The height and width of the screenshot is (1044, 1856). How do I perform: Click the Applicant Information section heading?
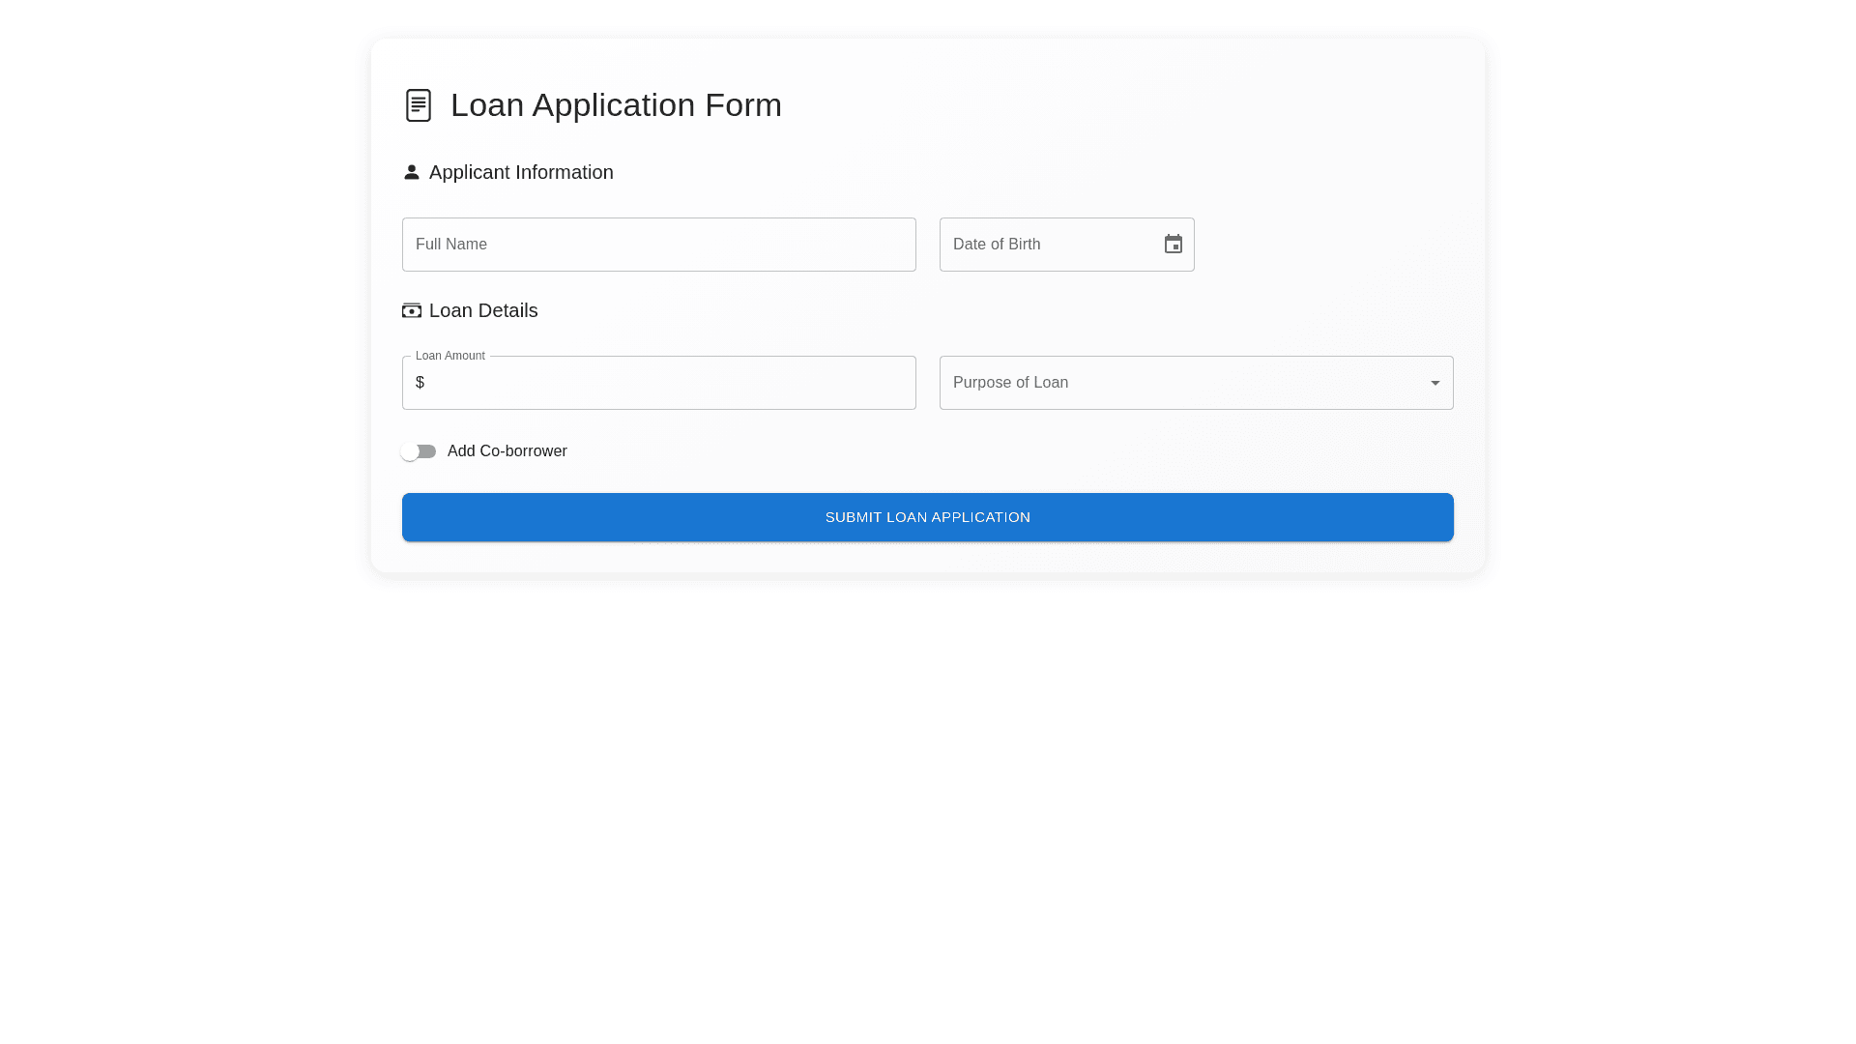coord(521,172)
